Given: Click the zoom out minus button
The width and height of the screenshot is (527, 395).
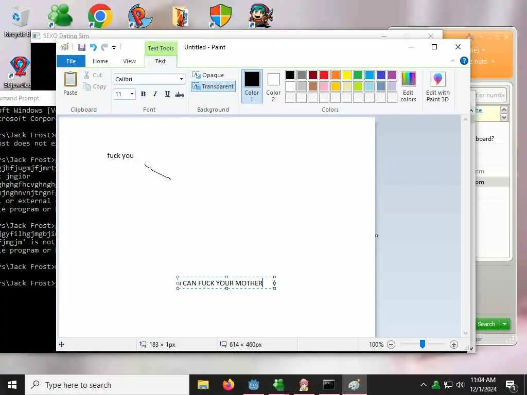Looking at the screenshot, I should tap(391, 345).
